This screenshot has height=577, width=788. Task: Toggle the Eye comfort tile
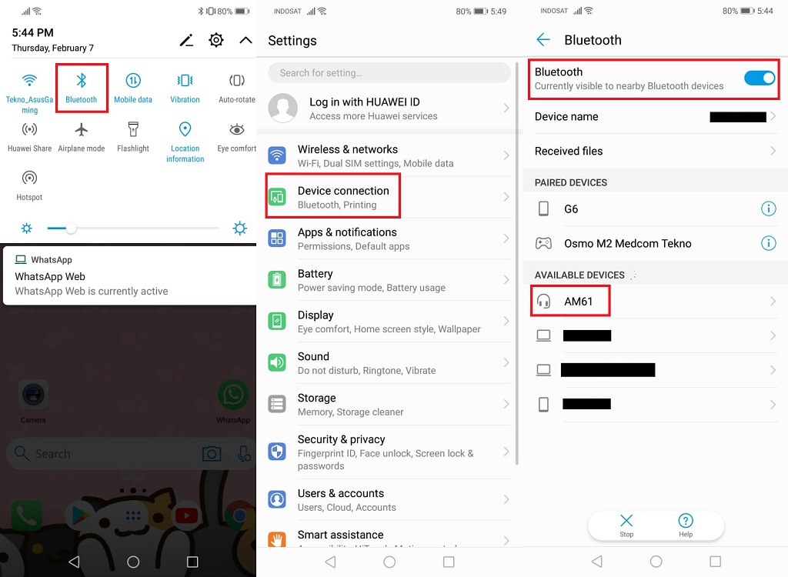coord(237,137)
